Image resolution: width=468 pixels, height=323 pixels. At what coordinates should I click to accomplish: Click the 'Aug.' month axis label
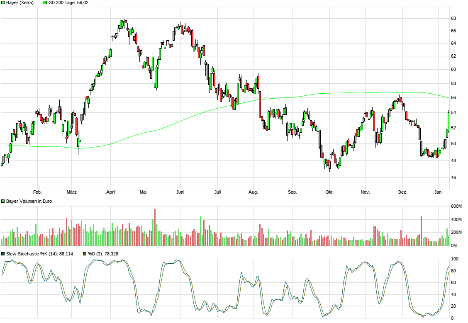click(x=253, y=192)
